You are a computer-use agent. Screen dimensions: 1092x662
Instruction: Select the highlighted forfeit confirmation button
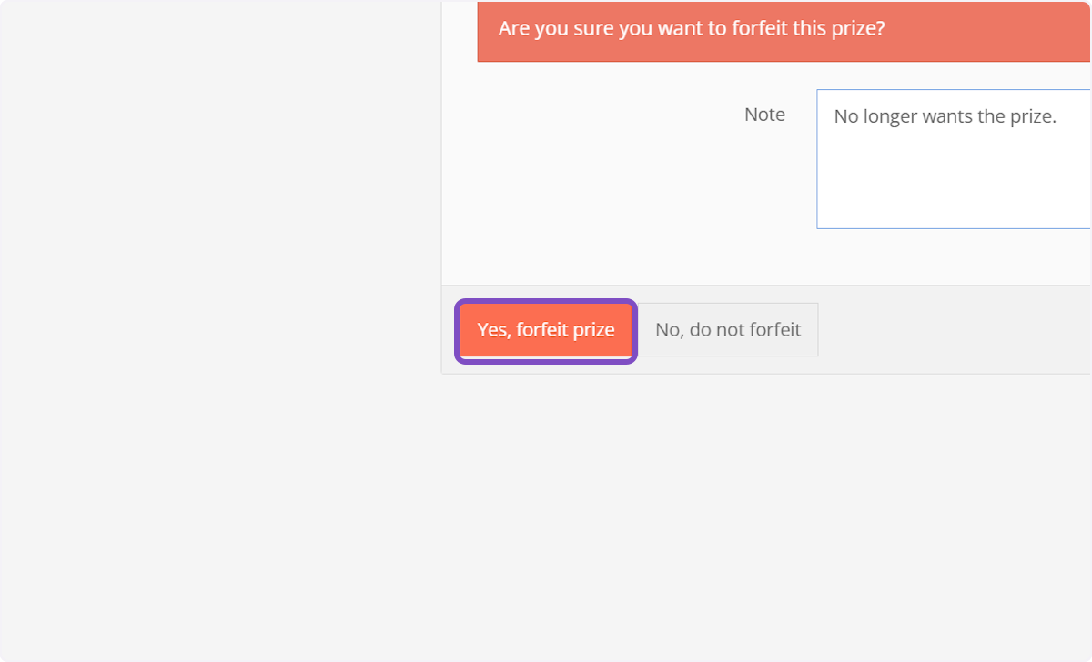pos(545,330)
